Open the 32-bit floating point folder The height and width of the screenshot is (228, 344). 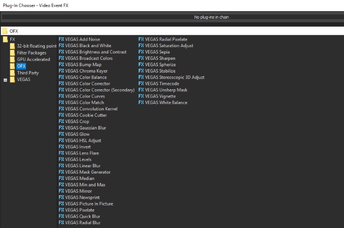tap(37, 46)
